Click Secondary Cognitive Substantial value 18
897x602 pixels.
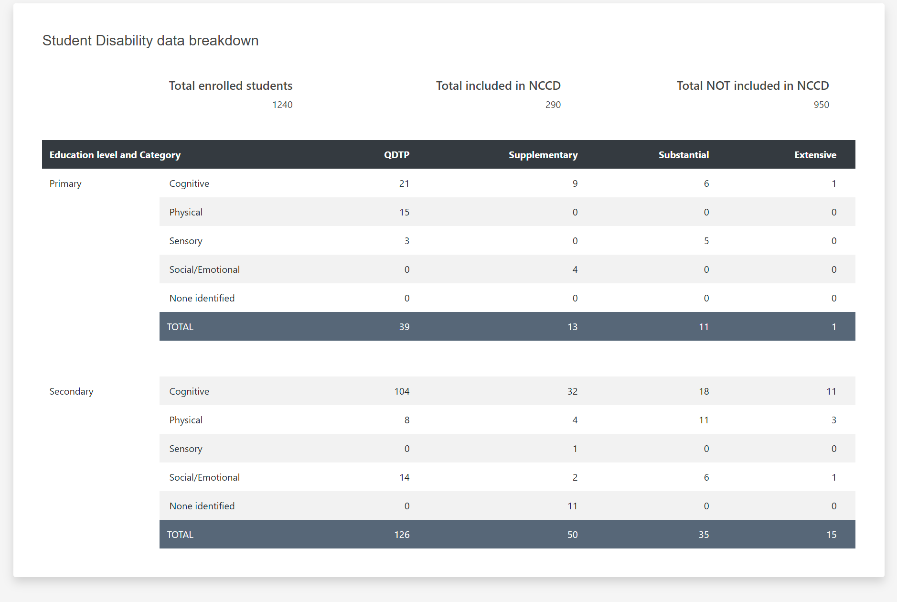point(704,391)
